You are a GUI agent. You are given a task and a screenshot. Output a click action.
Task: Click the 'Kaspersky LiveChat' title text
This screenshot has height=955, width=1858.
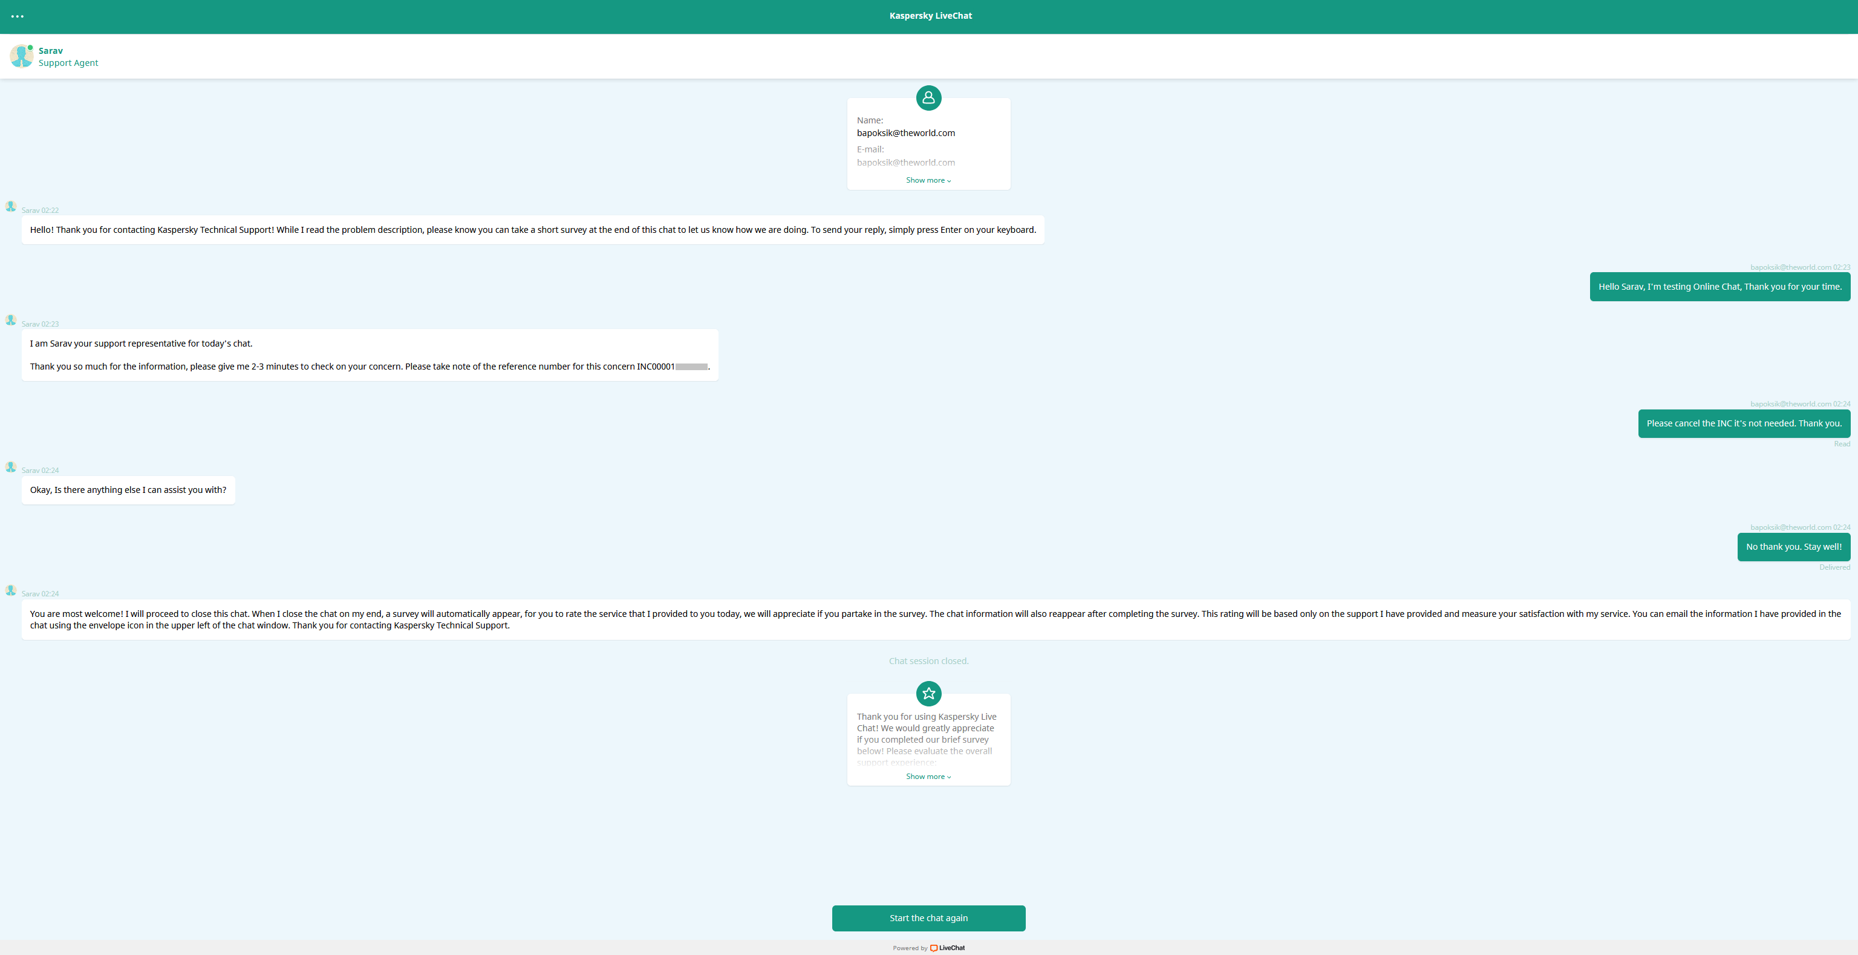930,16
